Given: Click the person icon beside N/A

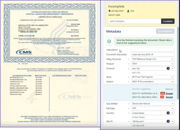Looking at the screenshot, I should [x=128, y=11].
